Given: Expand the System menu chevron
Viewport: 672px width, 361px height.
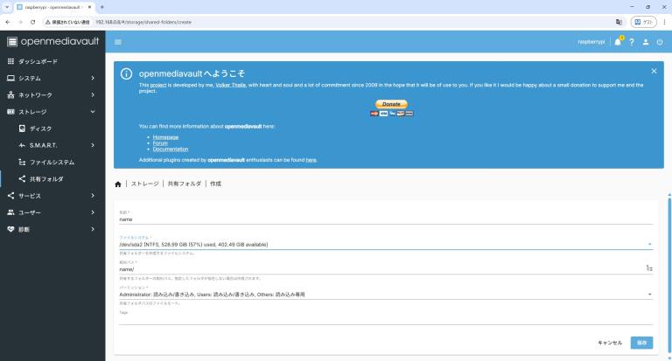Looking at the screenshot, I should 93,78.
